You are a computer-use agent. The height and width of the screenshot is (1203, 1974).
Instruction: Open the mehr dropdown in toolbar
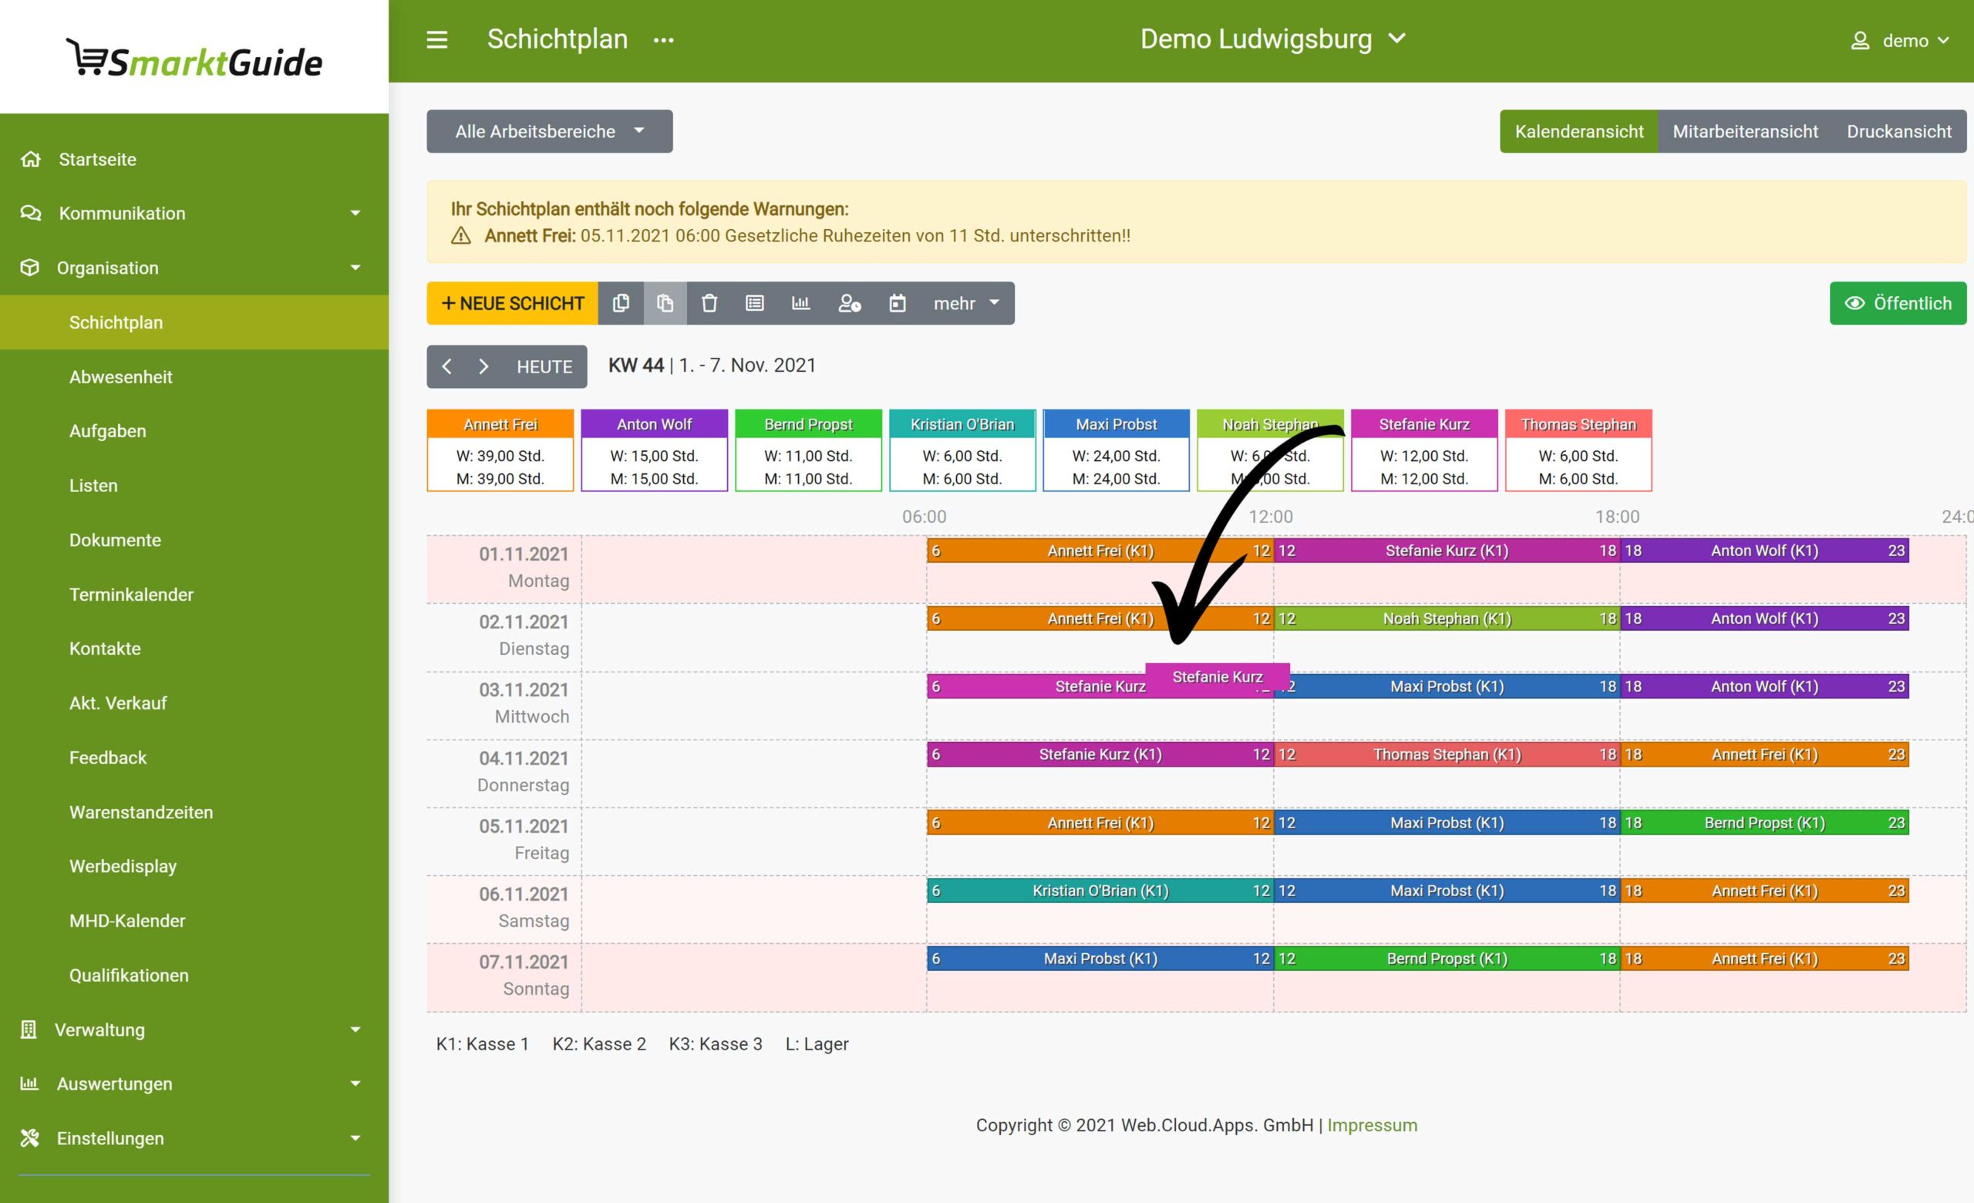tap(967, 303)
